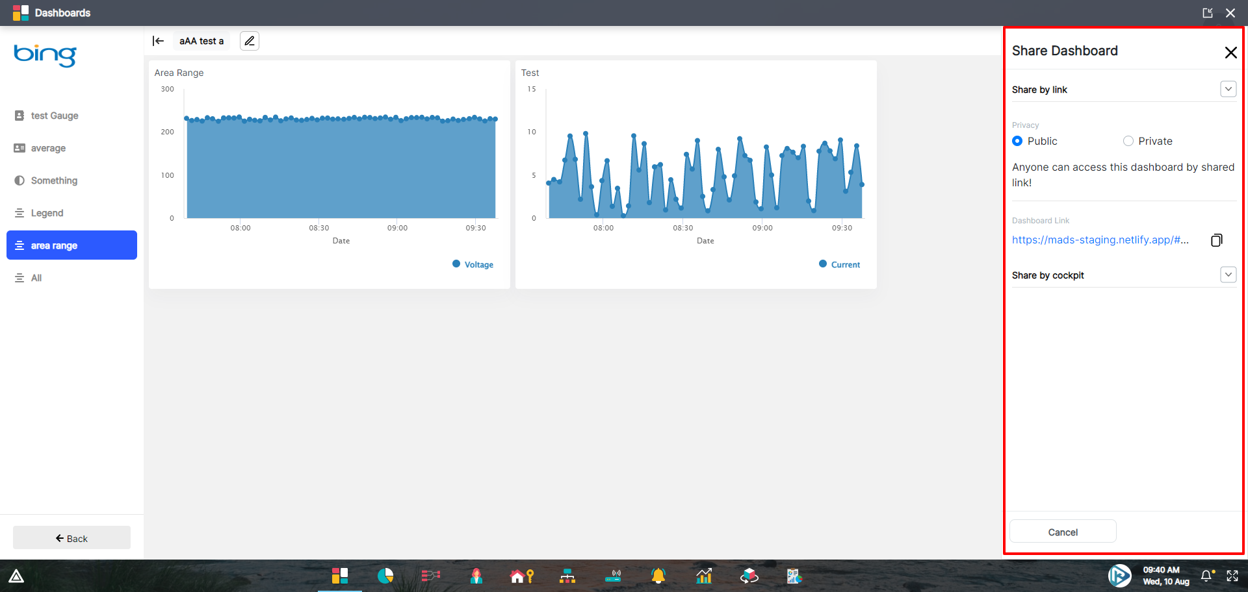Select the Legend dashboard entry
Viewport: 1248px width, 592px height.
pos(47,213)
